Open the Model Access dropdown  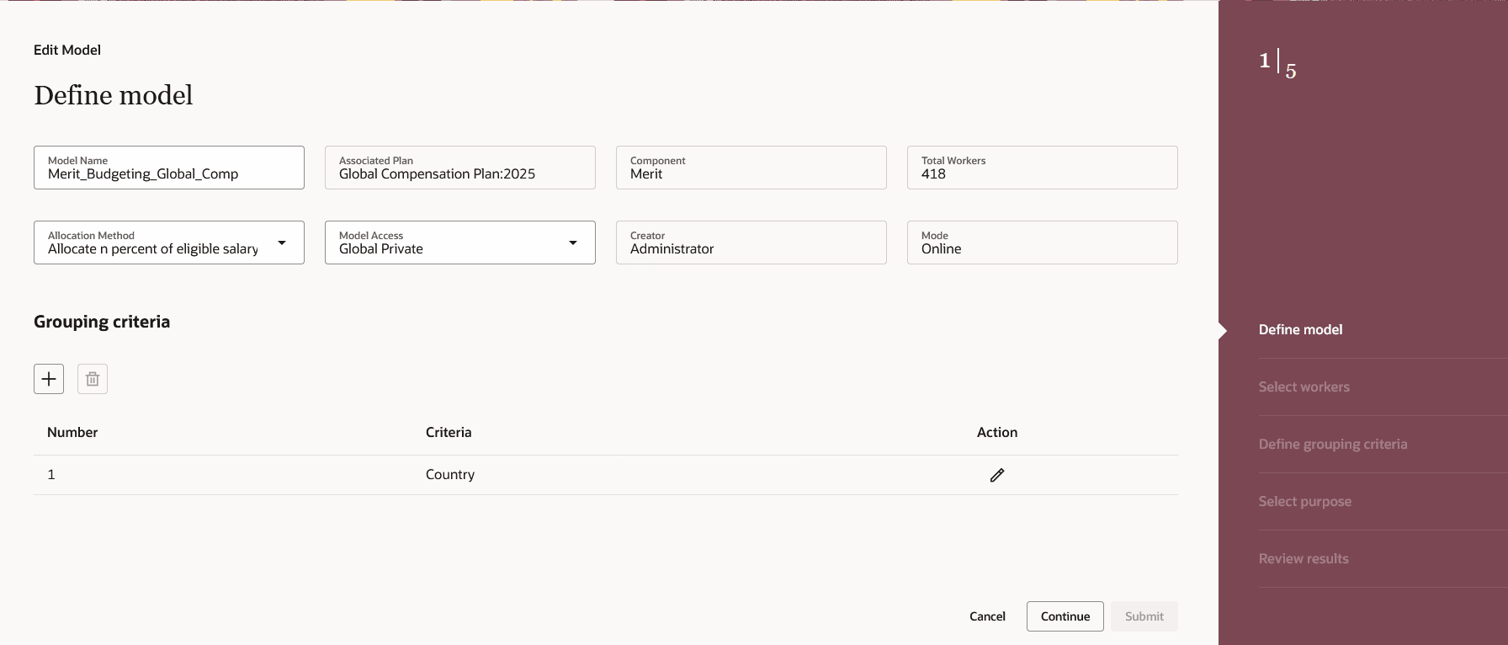(573, 243)
